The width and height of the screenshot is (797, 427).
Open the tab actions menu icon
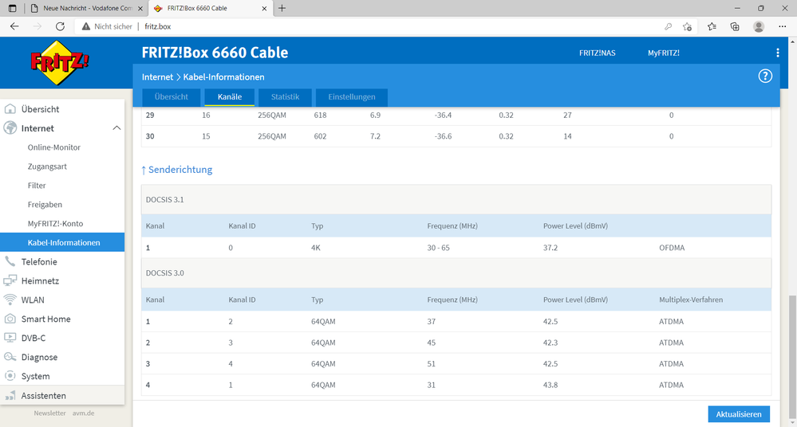(x=12, y=8)
